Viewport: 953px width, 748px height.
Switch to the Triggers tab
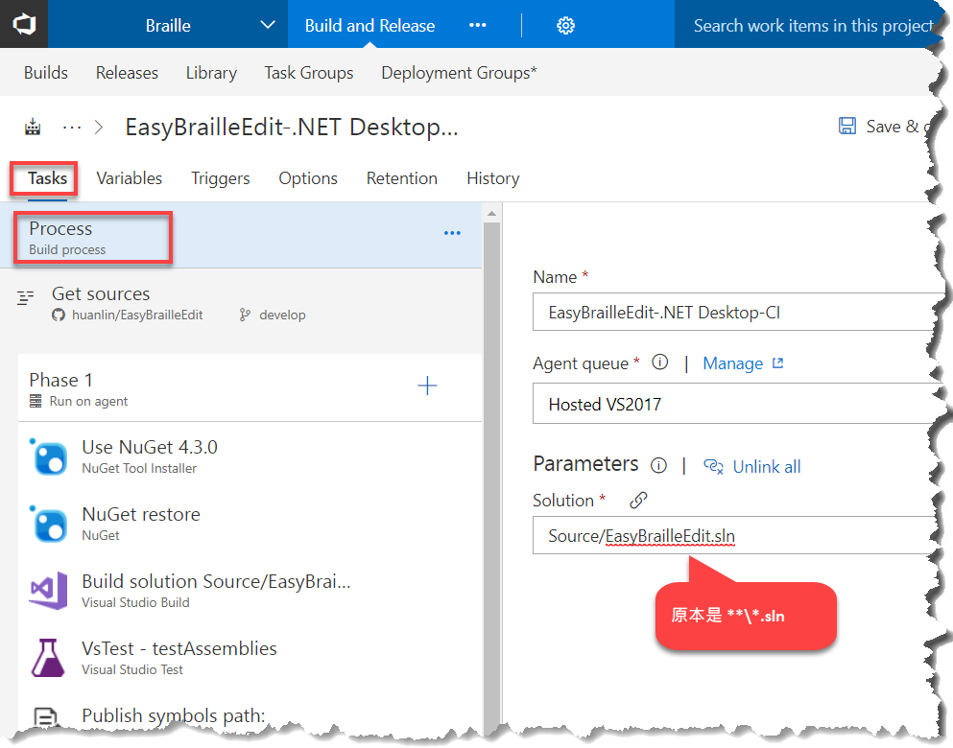coord(220,178)
